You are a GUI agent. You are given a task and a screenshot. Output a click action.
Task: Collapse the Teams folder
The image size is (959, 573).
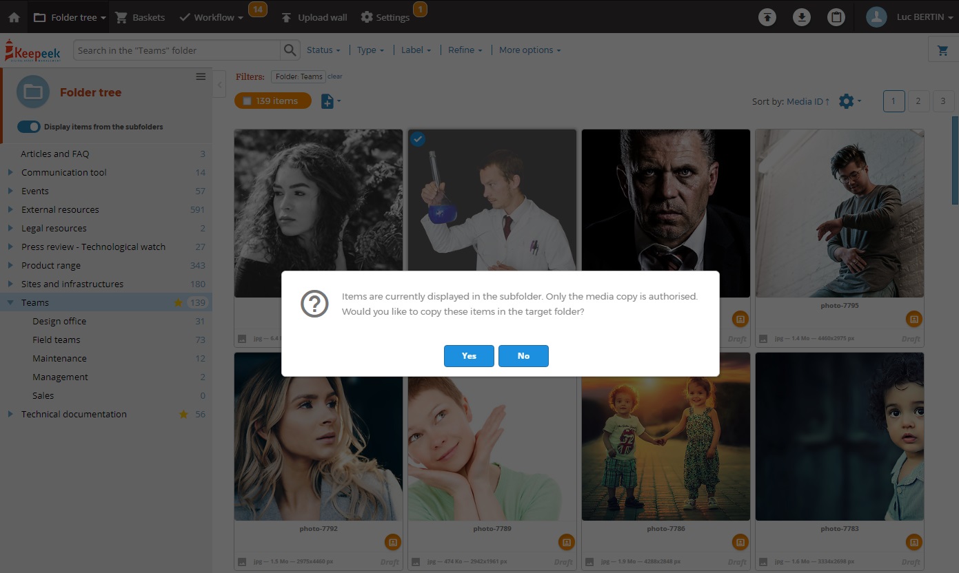point(10,303)
